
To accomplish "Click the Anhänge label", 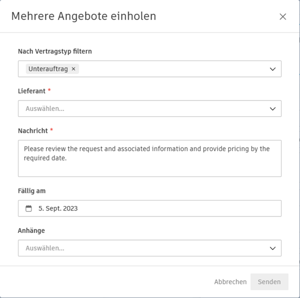I will [31, 230].
